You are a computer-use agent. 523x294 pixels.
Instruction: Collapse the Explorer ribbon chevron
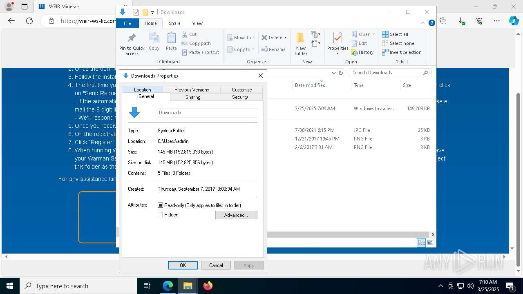[423, 23]
